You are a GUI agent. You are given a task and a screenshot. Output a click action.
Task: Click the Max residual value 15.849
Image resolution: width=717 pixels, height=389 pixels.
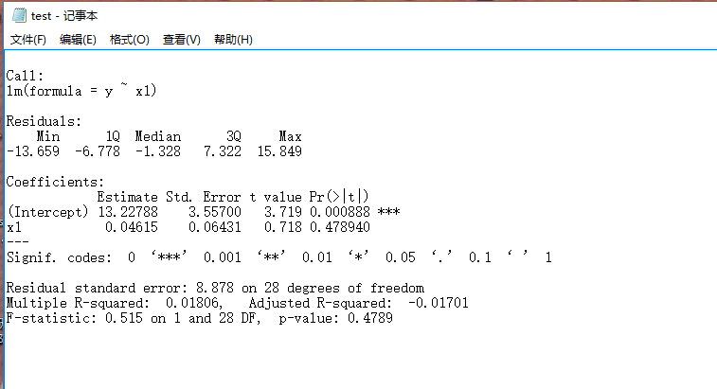click(278, 151)
